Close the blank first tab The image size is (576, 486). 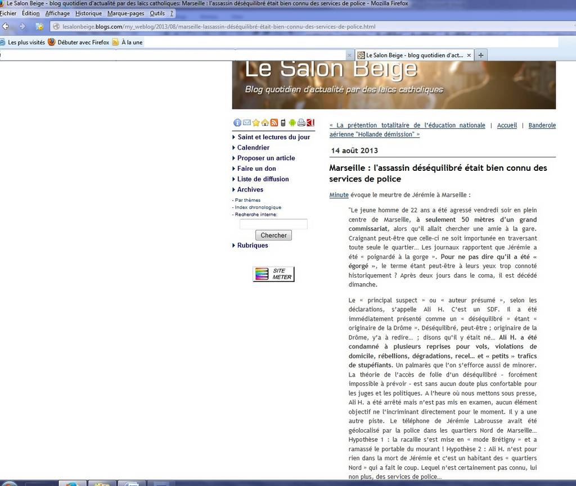[349, 56]
